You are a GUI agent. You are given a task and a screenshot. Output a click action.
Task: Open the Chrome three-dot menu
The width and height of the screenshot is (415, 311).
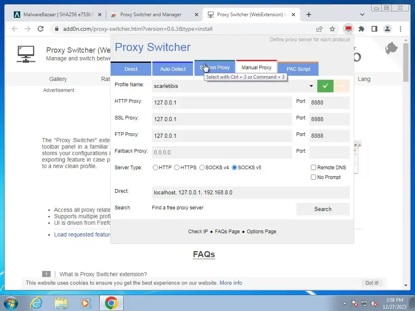400,29
